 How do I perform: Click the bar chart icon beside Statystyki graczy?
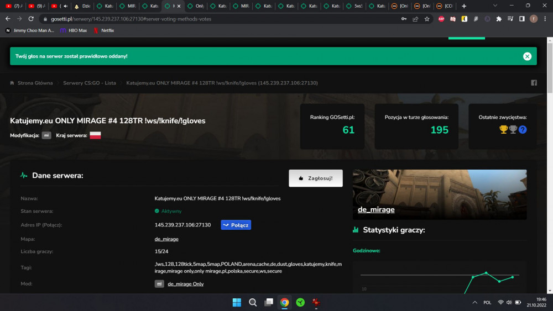point(356,230)
